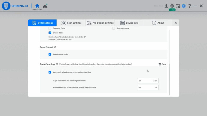
Task: Edit the days between cleaning reminders field
Action: pos(148,81)
